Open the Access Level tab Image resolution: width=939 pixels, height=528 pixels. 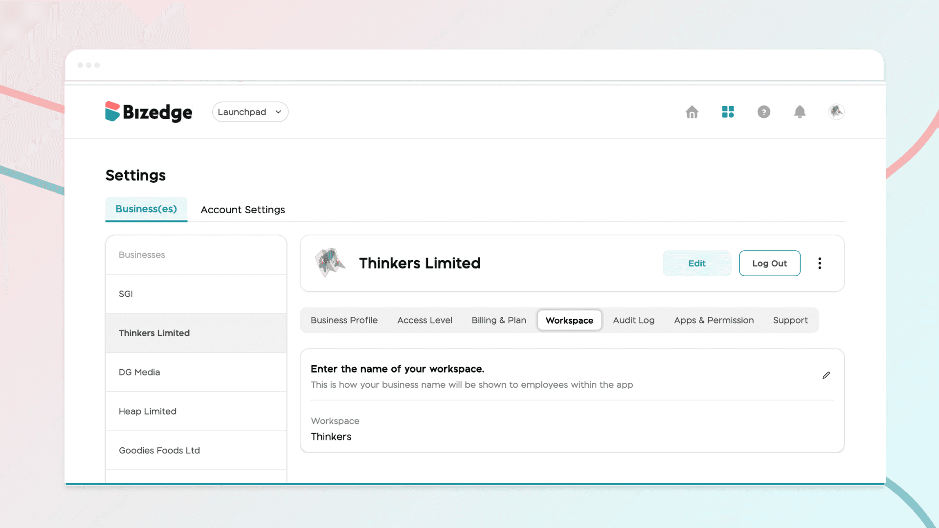pos(425,320)
